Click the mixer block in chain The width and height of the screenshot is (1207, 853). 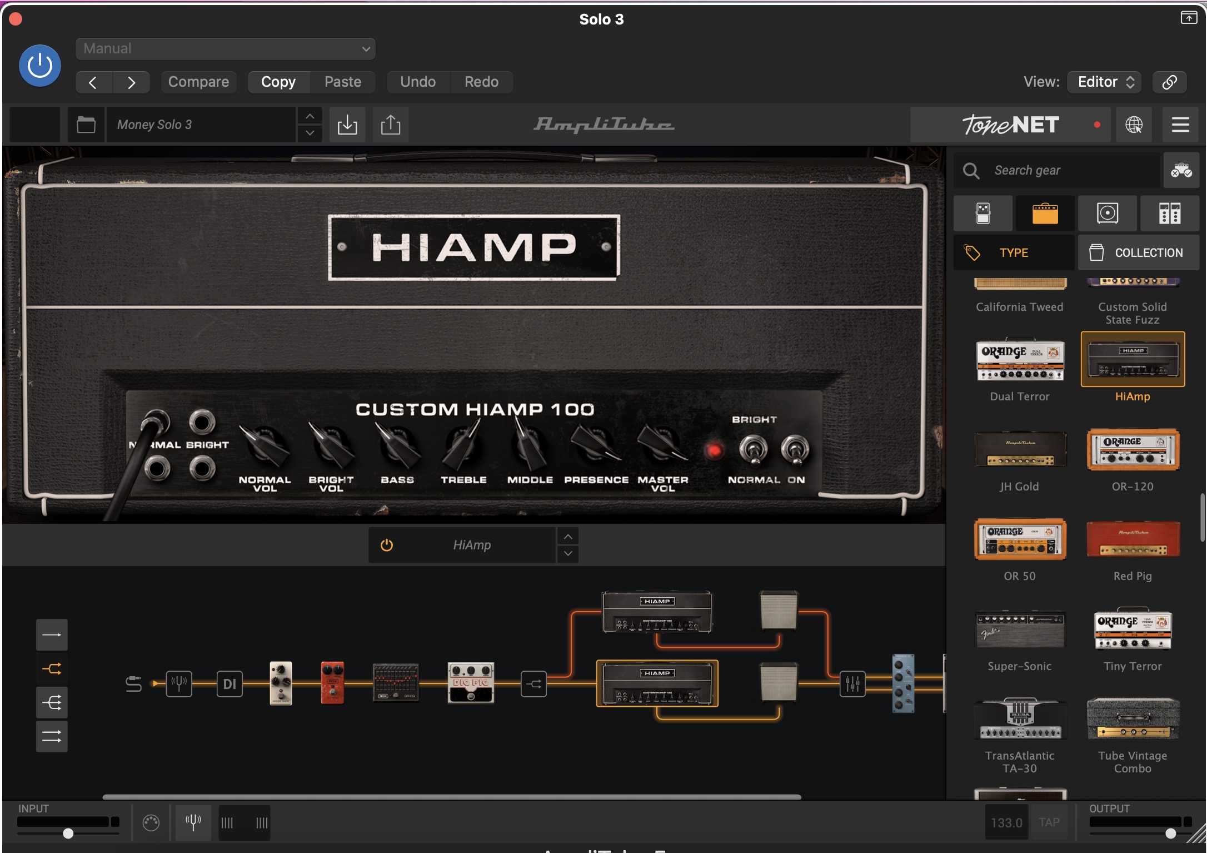(852, 683)
